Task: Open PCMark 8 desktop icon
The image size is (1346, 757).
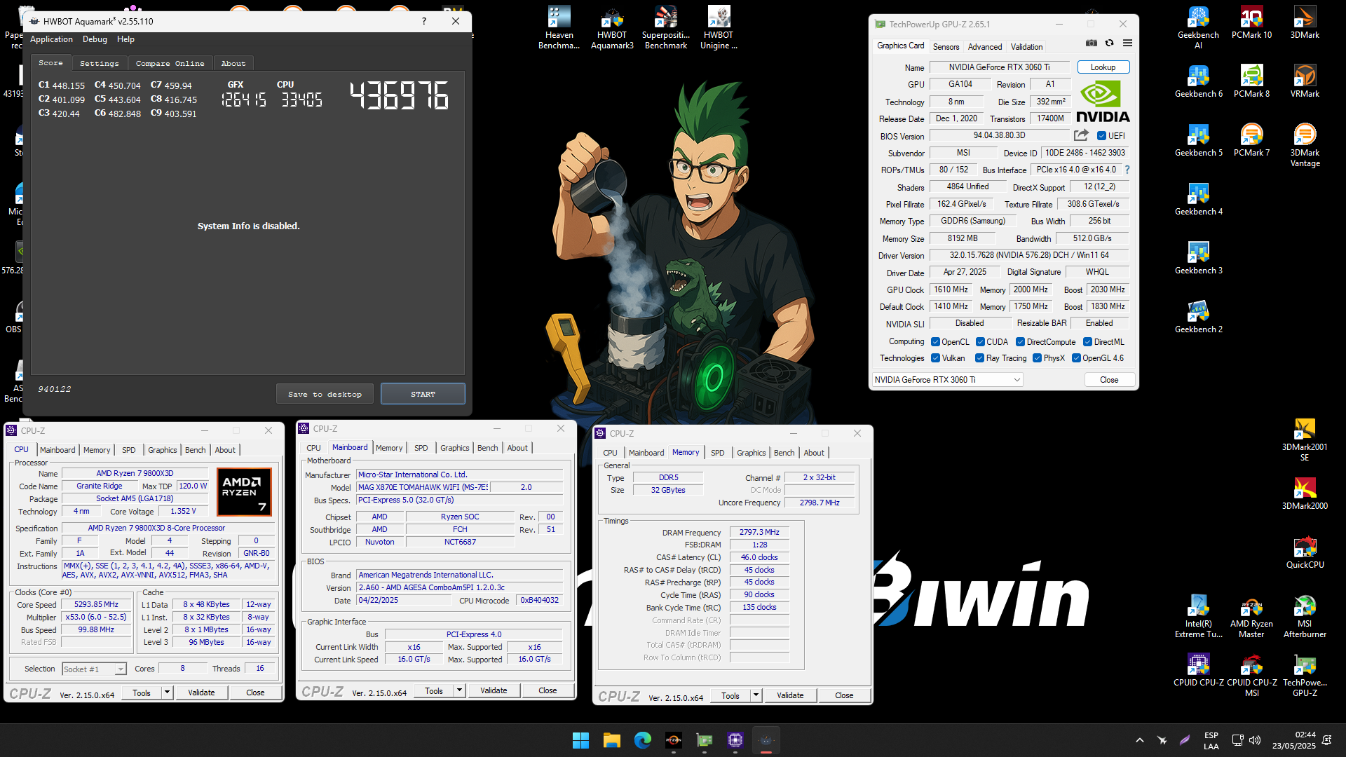Action: pyautogui.click(x=1251, y=81)
